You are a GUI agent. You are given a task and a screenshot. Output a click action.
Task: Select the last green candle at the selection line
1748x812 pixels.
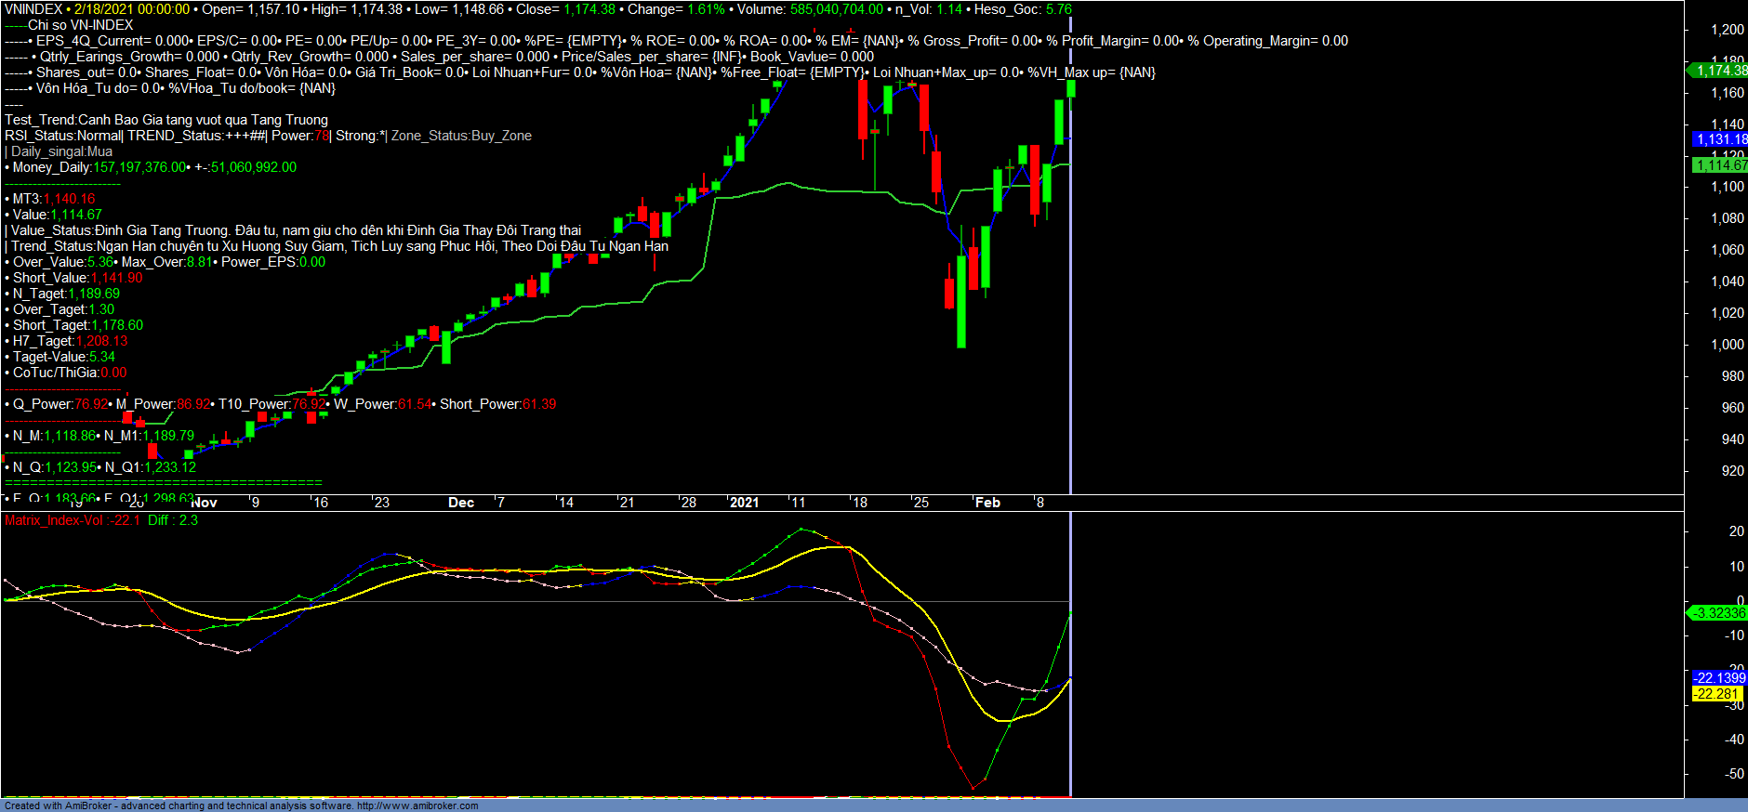click(x=1071, y=88)
